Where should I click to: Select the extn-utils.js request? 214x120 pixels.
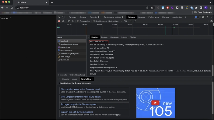tap(71, 57)
